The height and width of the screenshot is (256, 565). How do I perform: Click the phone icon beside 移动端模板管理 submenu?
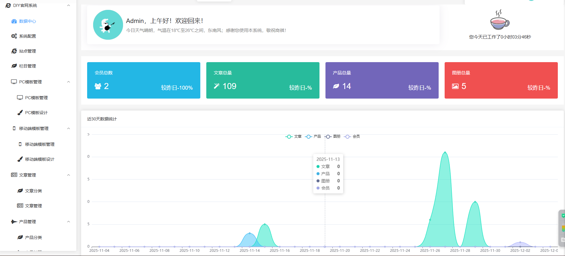tap(20, 144)
